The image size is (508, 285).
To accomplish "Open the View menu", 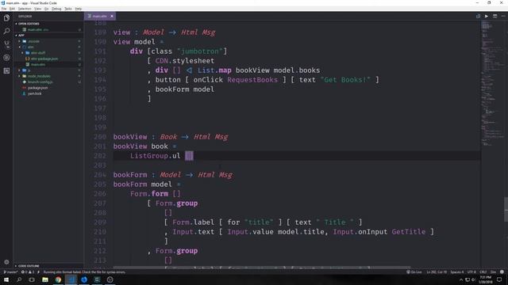I will (x=37, y=9).
